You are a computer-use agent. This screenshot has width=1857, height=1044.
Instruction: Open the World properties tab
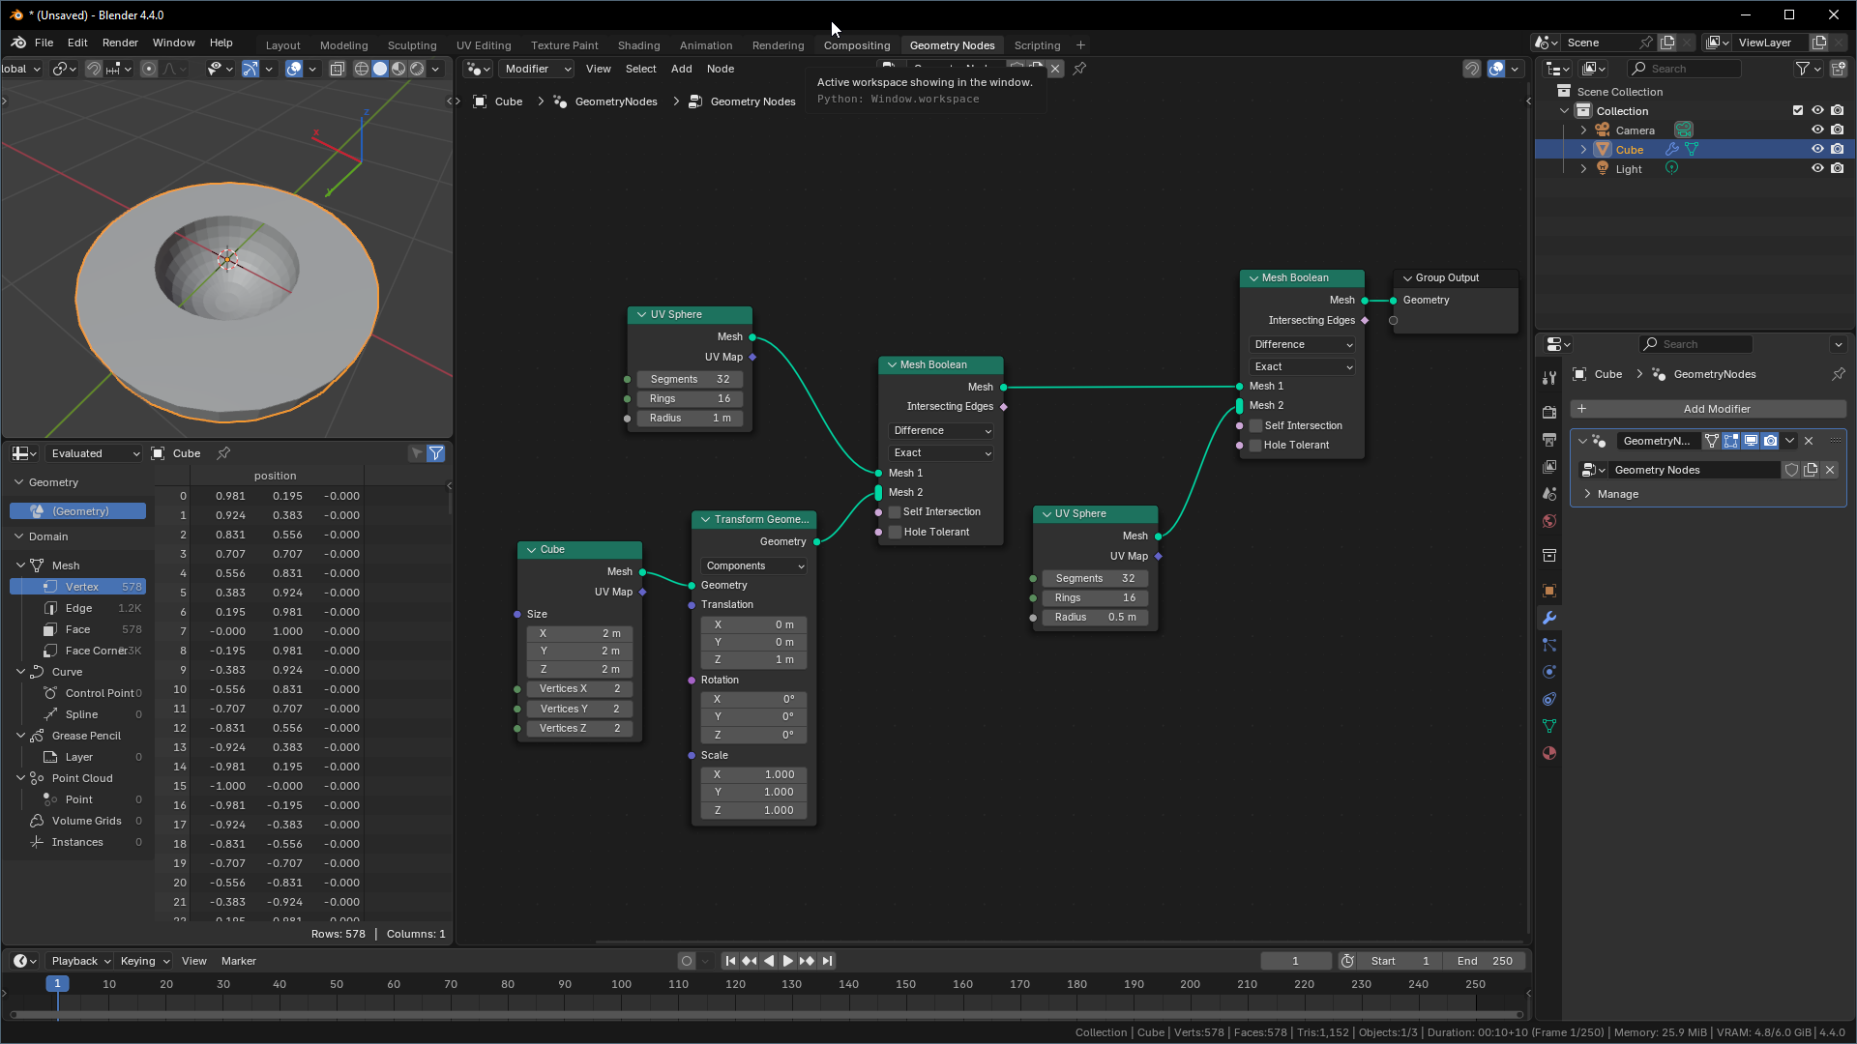pos(1549,521)
